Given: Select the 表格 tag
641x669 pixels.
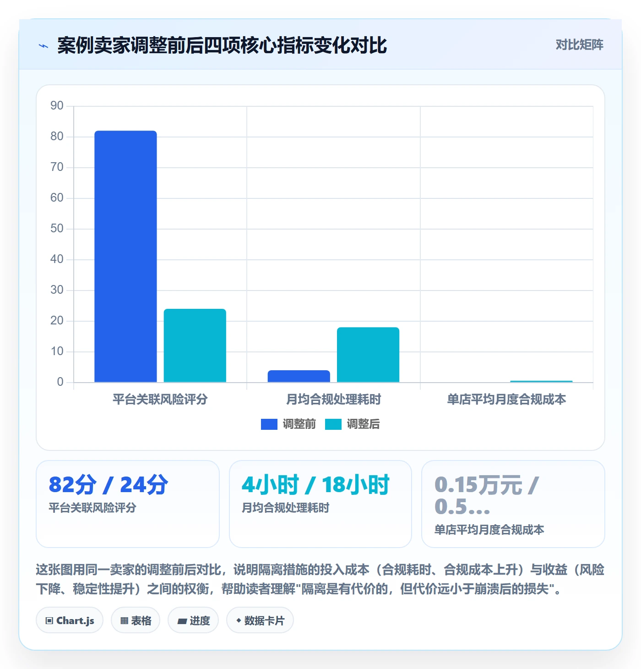Looking at the screenshot, I should pyautogui.click(x=136, y=620).
